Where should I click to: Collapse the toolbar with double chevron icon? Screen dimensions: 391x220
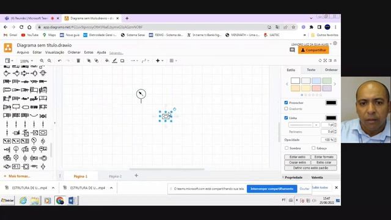click(335, 61)
